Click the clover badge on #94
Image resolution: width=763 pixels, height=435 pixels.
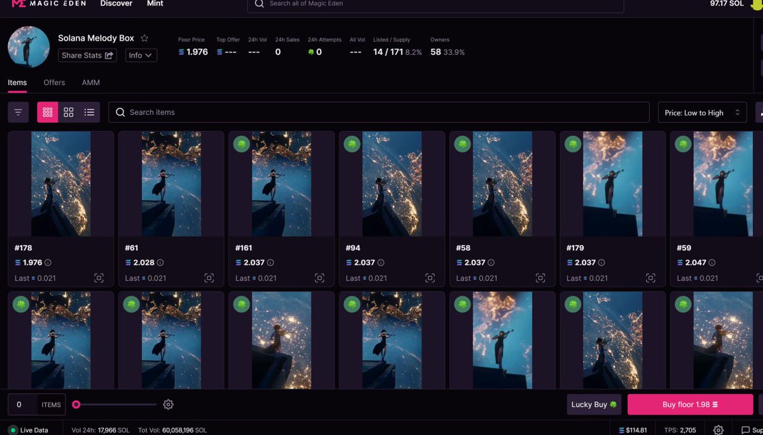coord(352,144)
